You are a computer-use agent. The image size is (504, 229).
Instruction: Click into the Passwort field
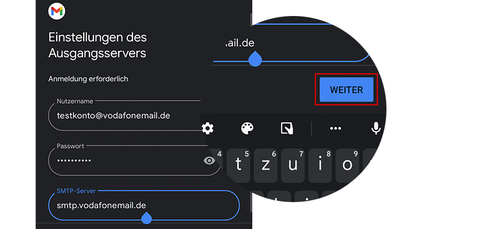tap(134, 160)
